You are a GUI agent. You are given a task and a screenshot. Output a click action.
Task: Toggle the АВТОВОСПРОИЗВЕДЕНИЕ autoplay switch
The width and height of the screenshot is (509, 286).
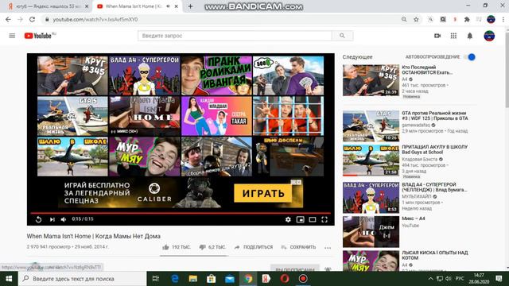point(469,57)
